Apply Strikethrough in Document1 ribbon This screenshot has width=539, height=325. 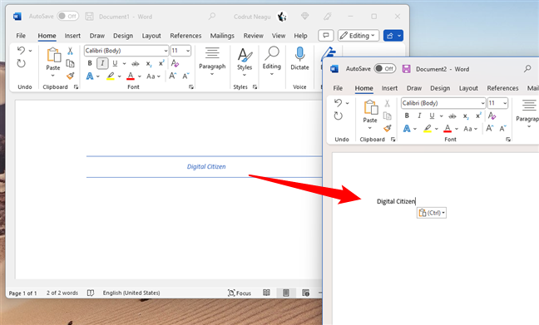(x=136, y=63)
